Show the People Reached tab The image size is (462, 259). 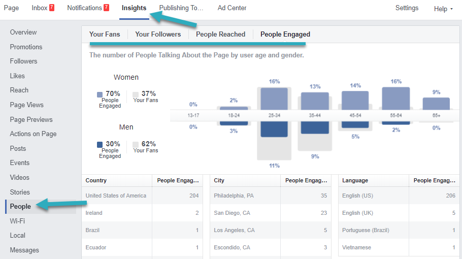pos(220,35)
